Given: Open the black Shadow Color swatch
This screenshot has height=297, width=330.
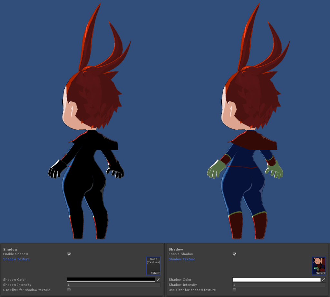Looking at the screenshot, I should click(x=111, y=280).
